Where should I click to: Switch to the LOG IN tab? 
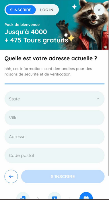coord(47,10)
